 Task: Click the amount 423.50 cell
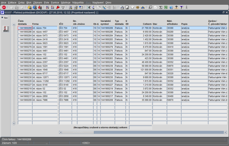pyautogui.click(x=141, y=58)
